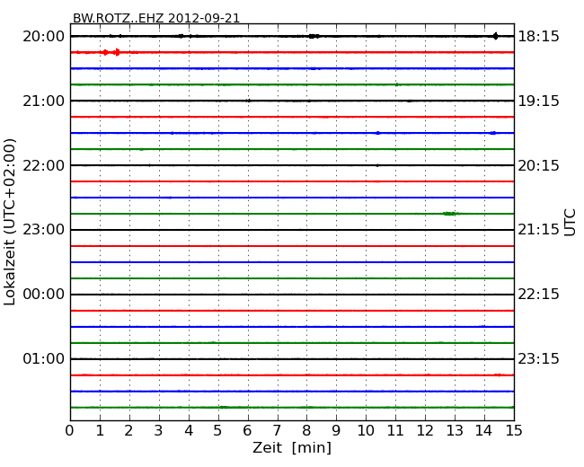Image resolution: width=584 pixels, height=467 pixels.
Task: Select the 8 minute tick label
Action: coord(306,430)
